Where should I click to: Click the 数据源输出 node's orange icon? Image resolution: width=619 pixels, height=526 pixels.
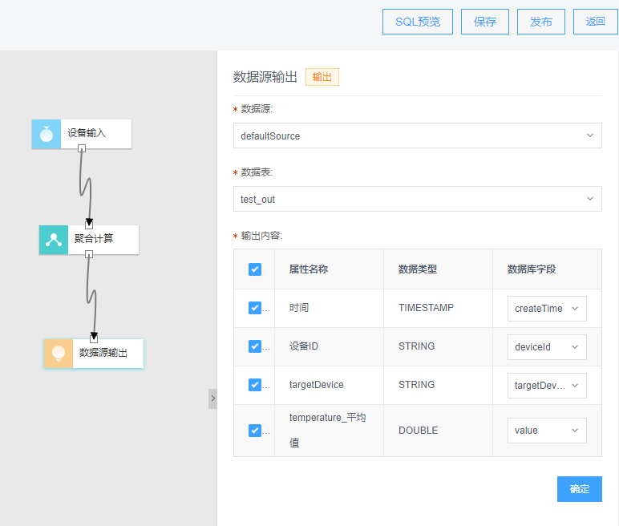click(x=59, y=354)
